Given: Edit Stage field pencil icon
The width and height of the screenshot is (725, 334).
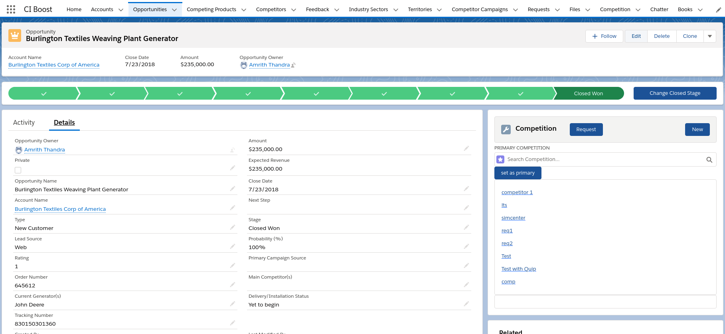Looking at the screenshot, I should click(x=466, y=228).
